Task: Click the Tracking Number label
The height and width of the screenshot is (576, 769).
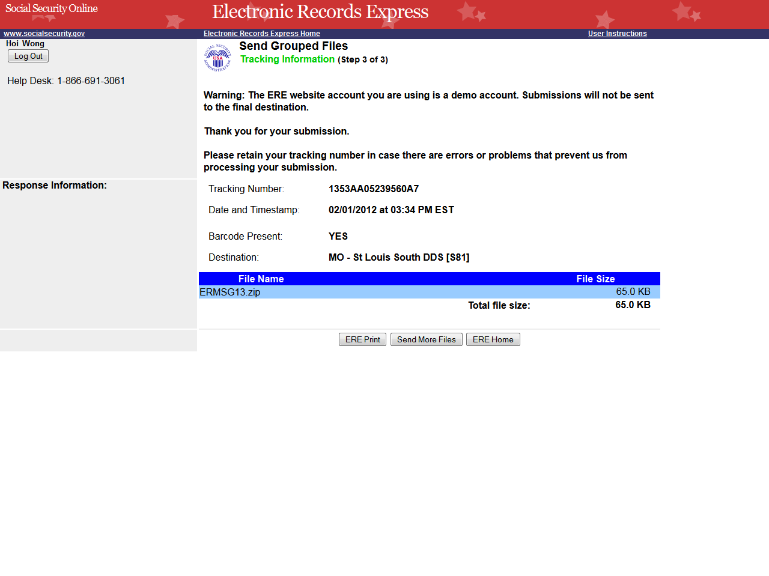Action: pos(246,189)
